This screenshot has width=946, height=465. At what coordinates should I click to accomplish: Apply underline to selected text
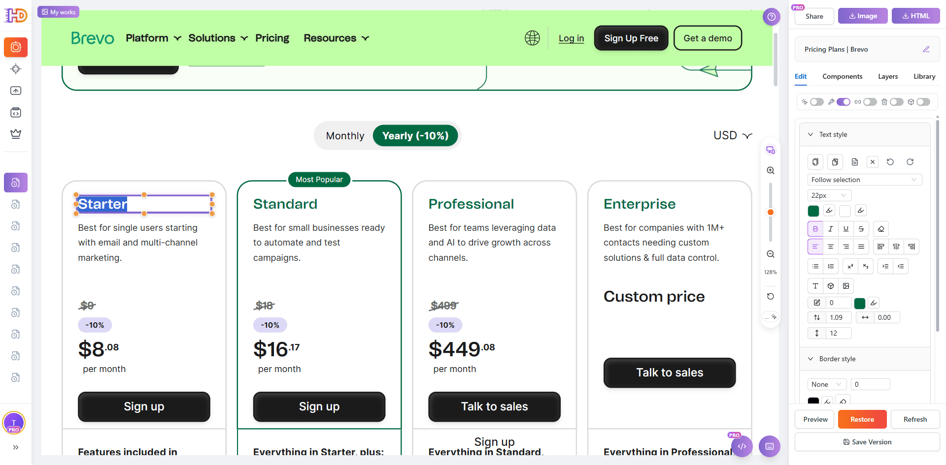[x=846, y=229]
